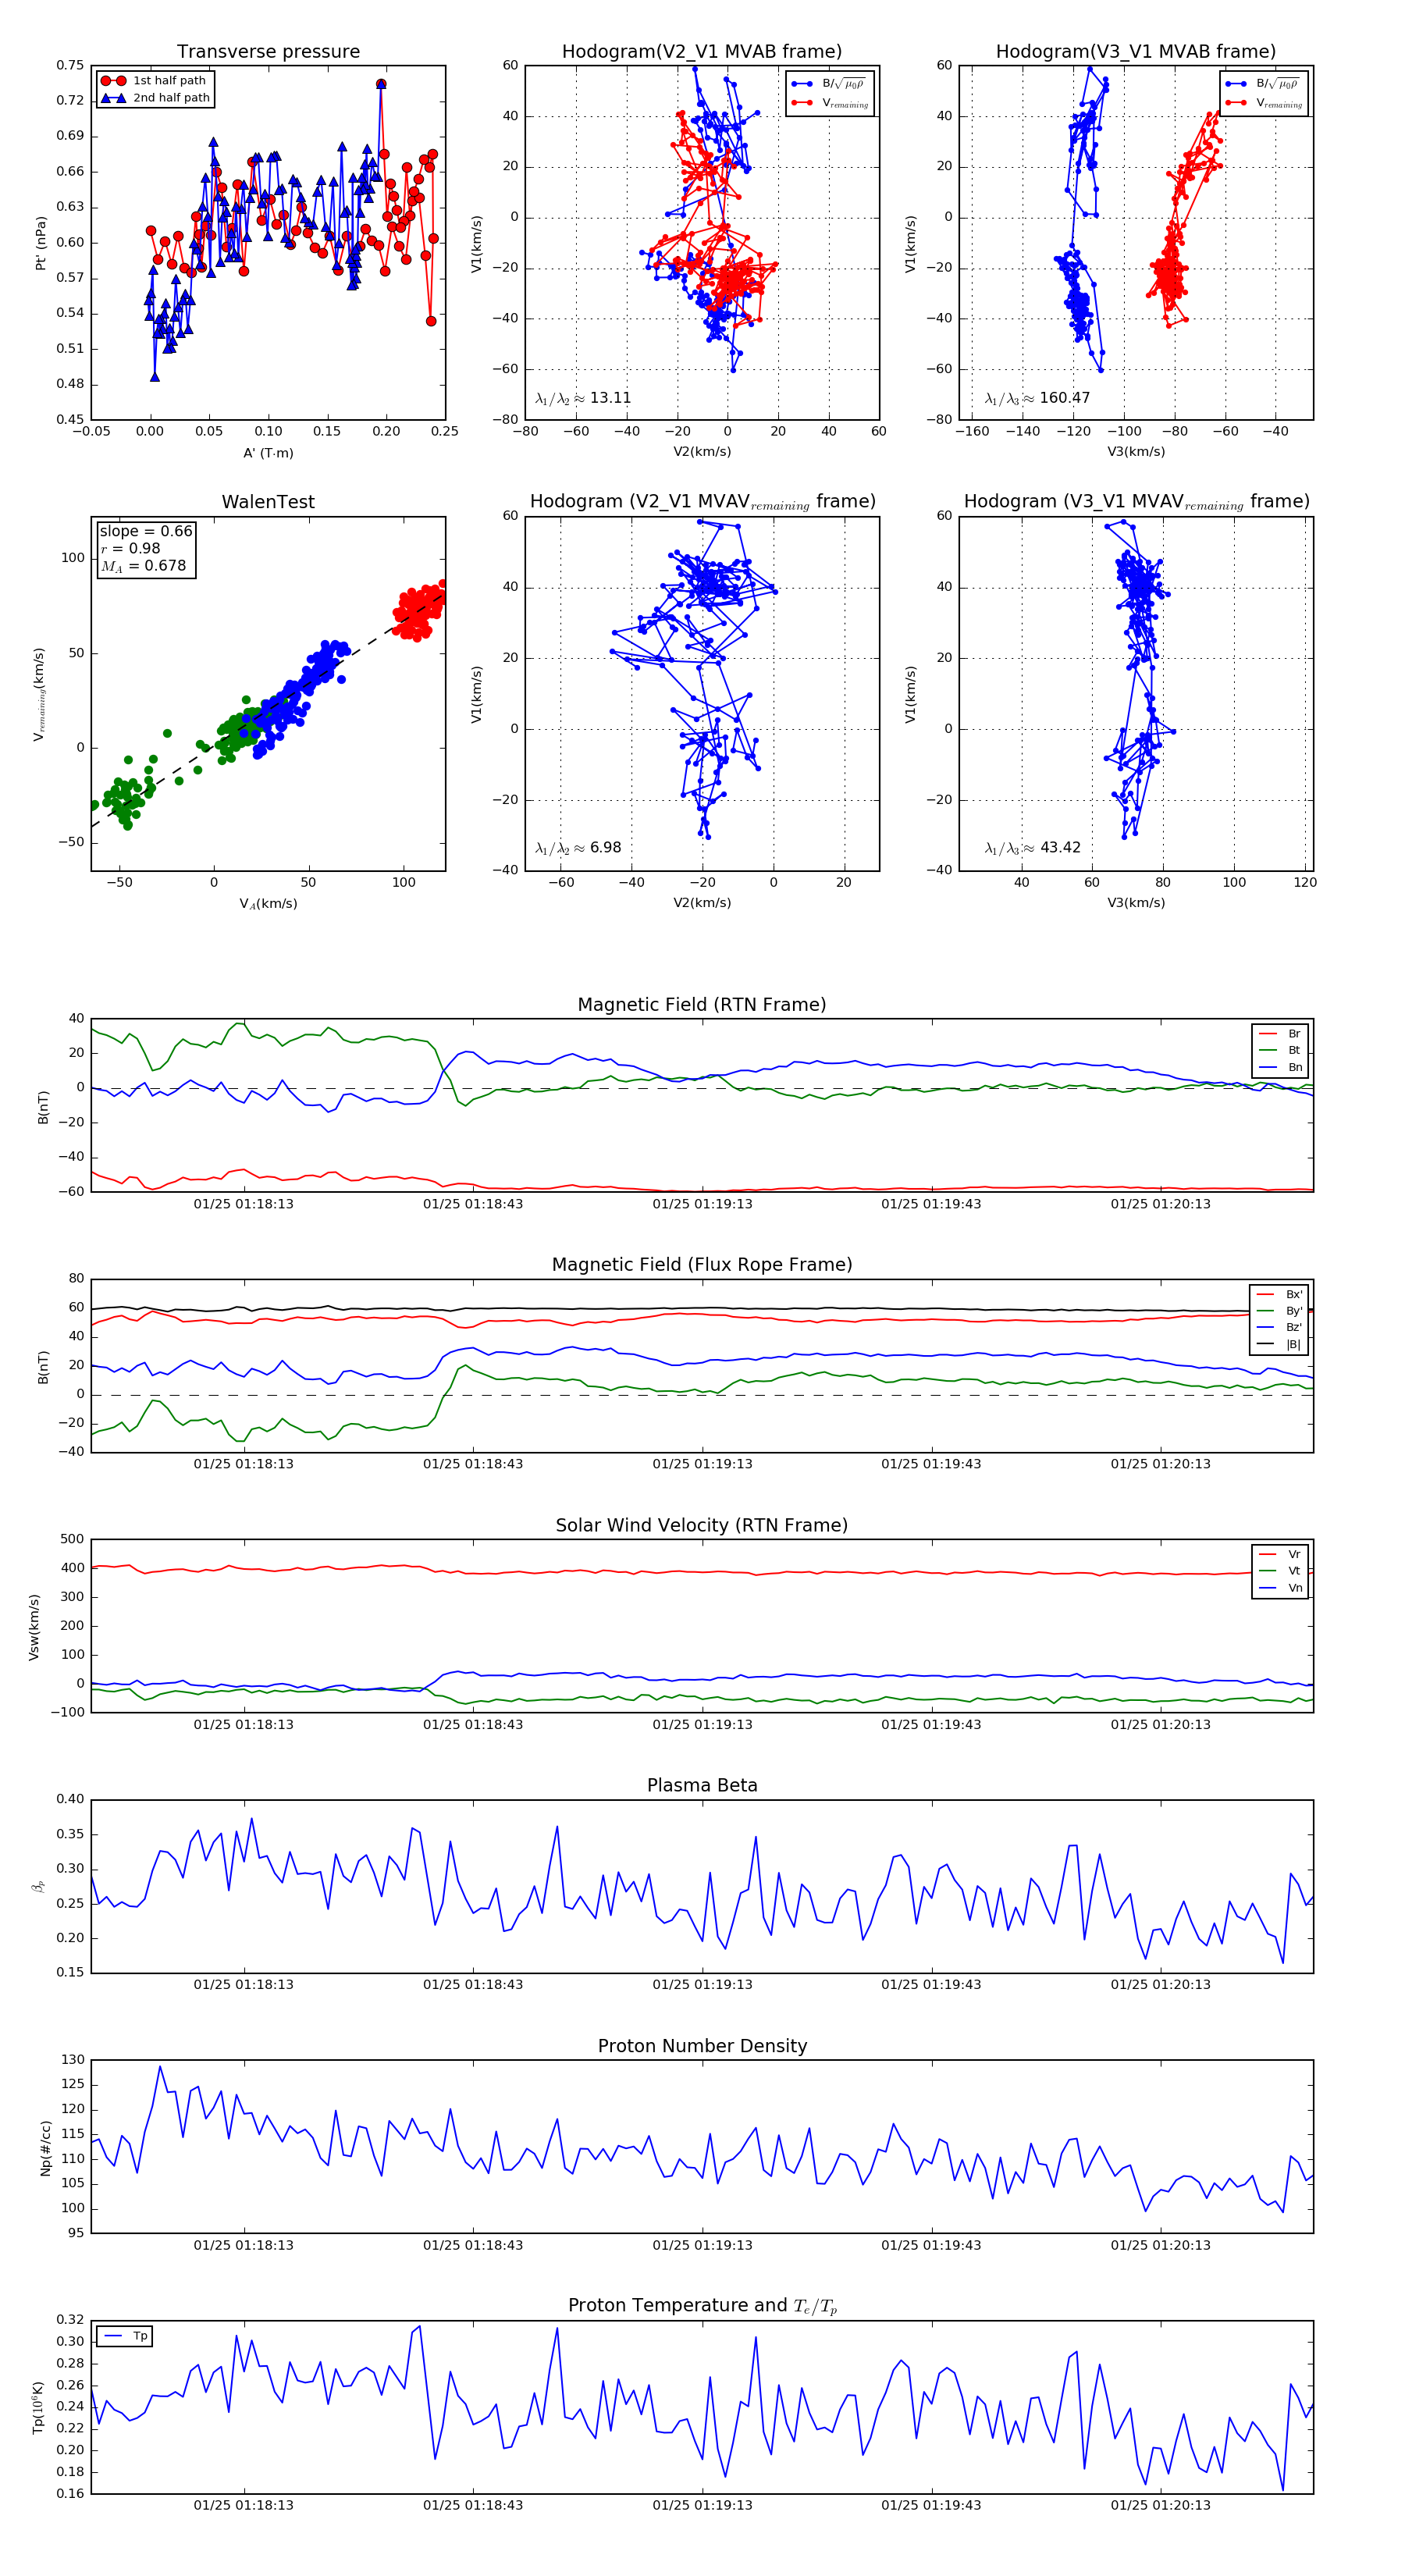Select the Bz' legend entry
1405x2576 pixels.
[x=1279, y=1328]
